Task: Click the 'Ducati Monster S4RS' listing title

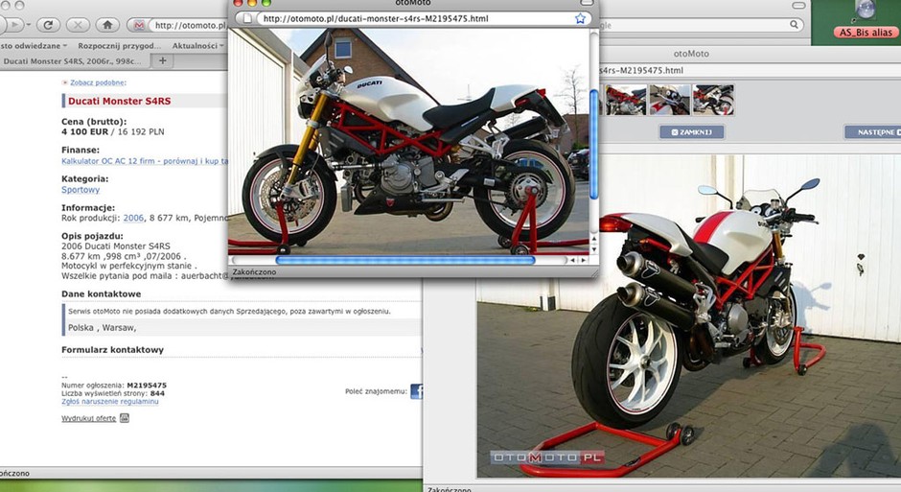Action: coord(119,101)
